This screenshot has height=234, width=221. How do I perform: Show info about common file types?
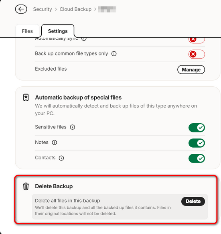(x=114, y=53)
